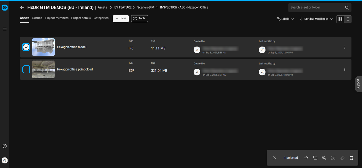Open the Assets tab

click(25, 18)
